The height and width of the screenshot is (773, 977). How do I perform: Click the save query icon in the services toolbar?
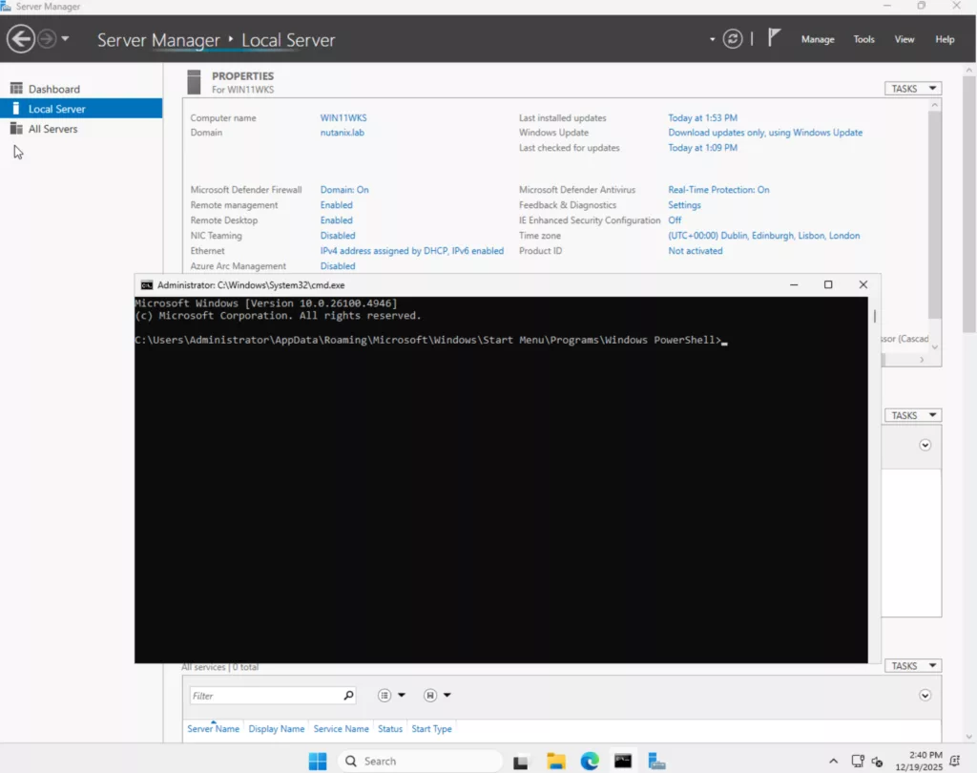point(430,696)
